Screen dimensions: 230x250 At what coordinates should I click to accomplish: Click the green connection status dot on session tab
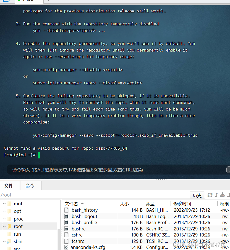[x=19, y=1]
